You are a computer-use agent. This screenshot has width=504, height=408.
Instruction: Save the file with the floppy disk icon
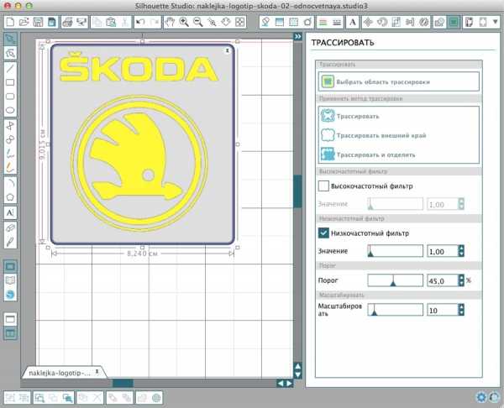coord(38,22)
